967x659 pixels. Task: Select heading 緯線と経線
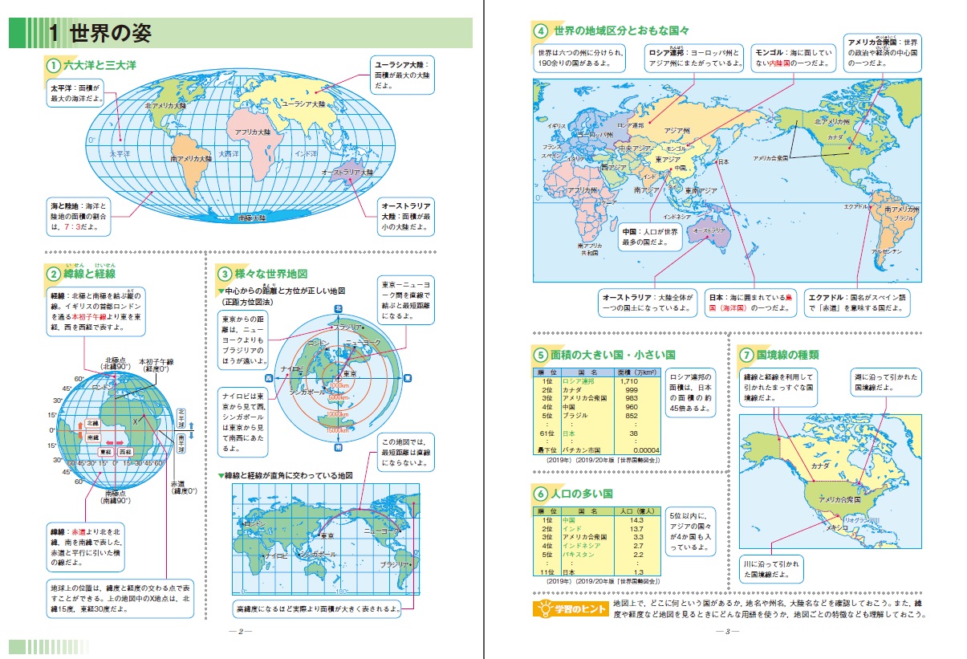point(89,274)
